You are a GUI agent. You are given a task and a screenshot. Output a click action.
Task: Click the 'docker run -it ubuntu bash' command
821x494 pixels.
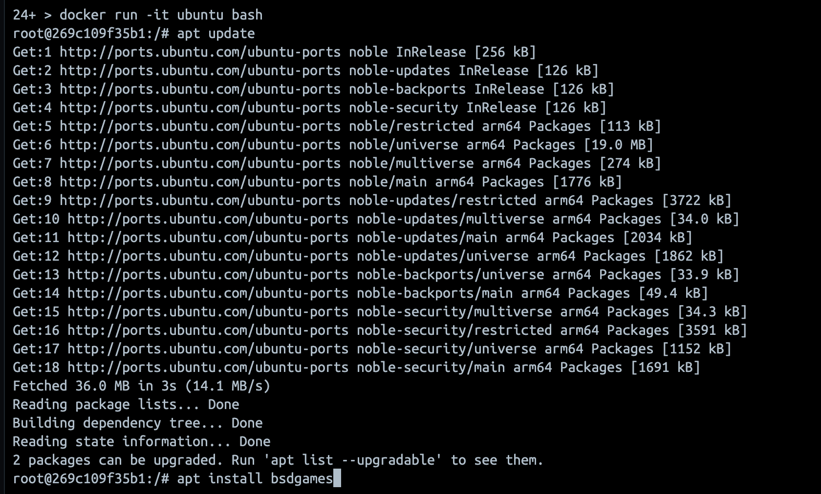(161, 15)
